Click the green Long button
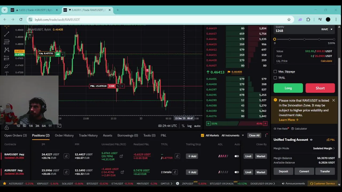The image size is (342, 192). (x=288, y=88)
